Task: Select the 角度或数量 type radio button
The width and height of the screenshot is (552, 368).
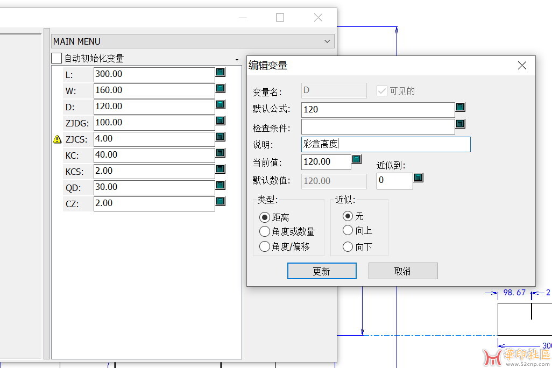Action: click(x=265, y=232)
